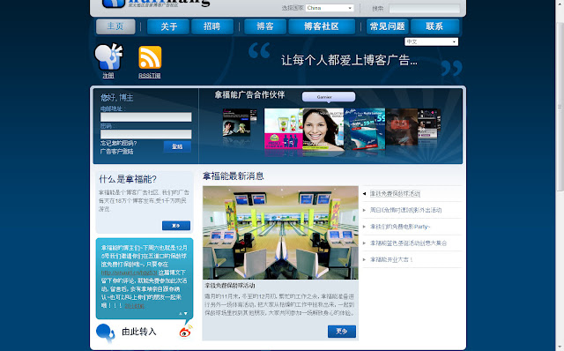The width and height of the screenshot is (564, 351).
Task: Click the blue speaking-head register icon
Action: click(108, 56)
